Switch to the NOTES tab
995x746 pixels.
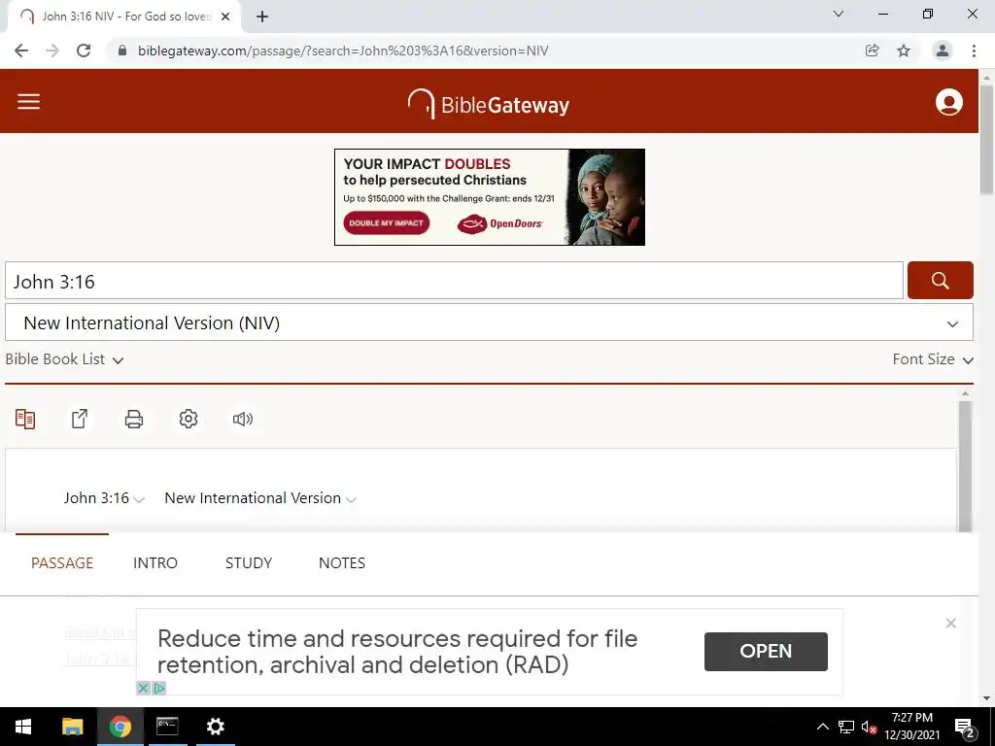[342, 562]
